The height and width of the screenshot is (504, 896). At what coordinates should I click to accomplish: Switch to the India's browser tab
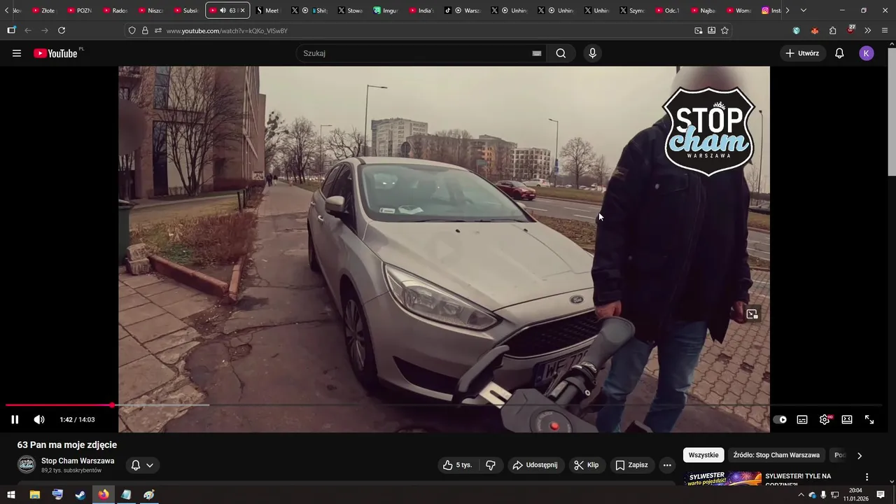[x=422, y=10]
